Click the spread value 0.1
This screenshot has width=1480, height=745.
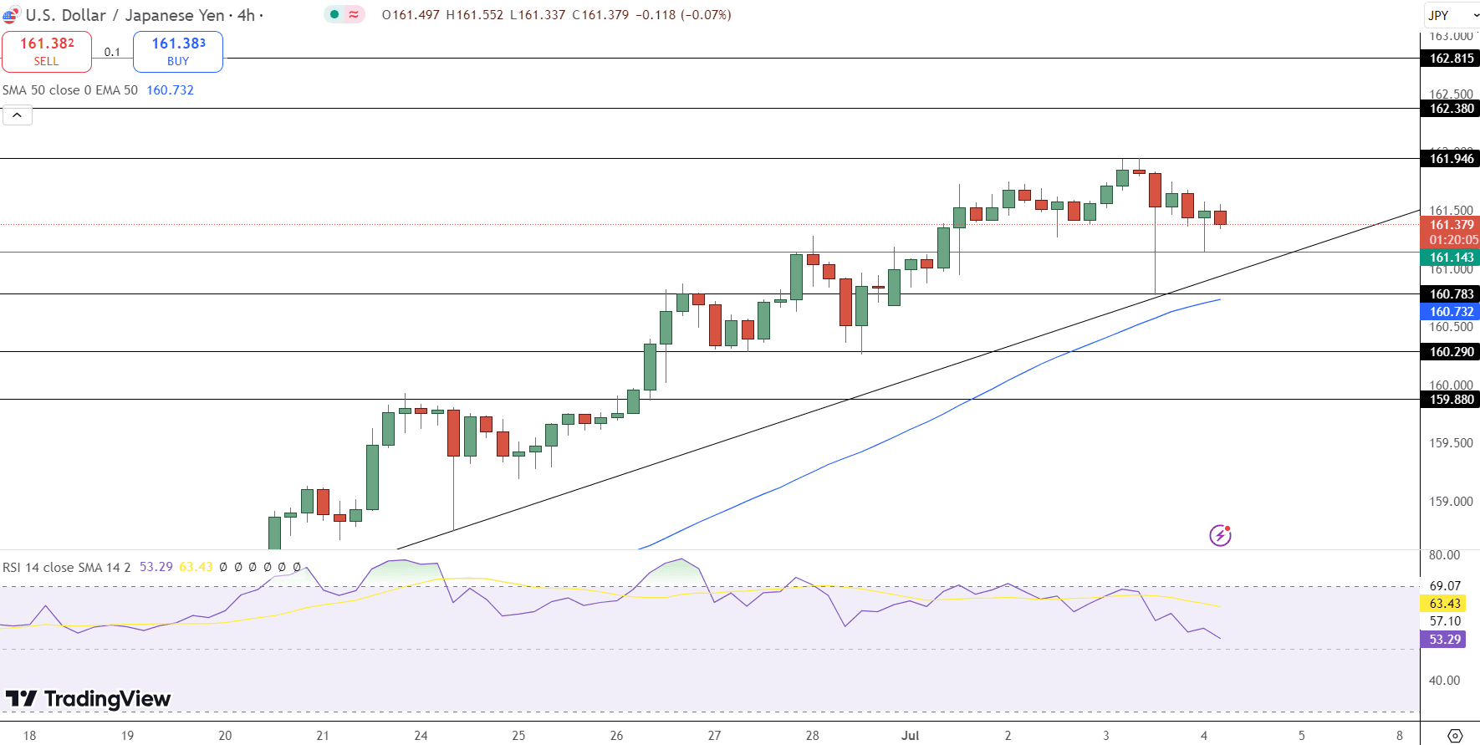pos(112,52)
